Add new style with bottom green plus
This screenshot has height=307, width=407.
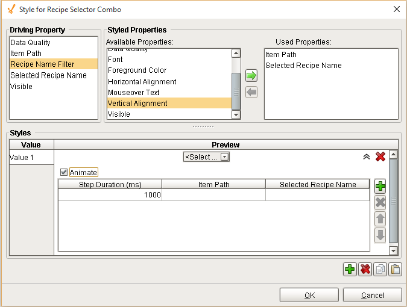(350, 269)
